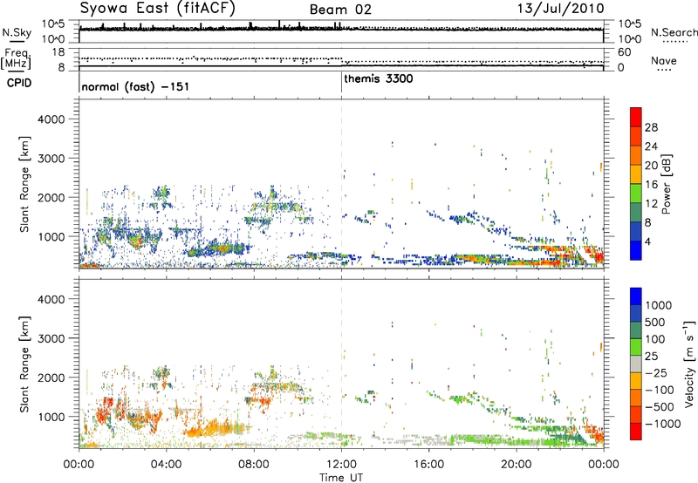Select the "N.Sky" legend label
The height and width of the screenshot is (483, 698).
pos(17,32)
